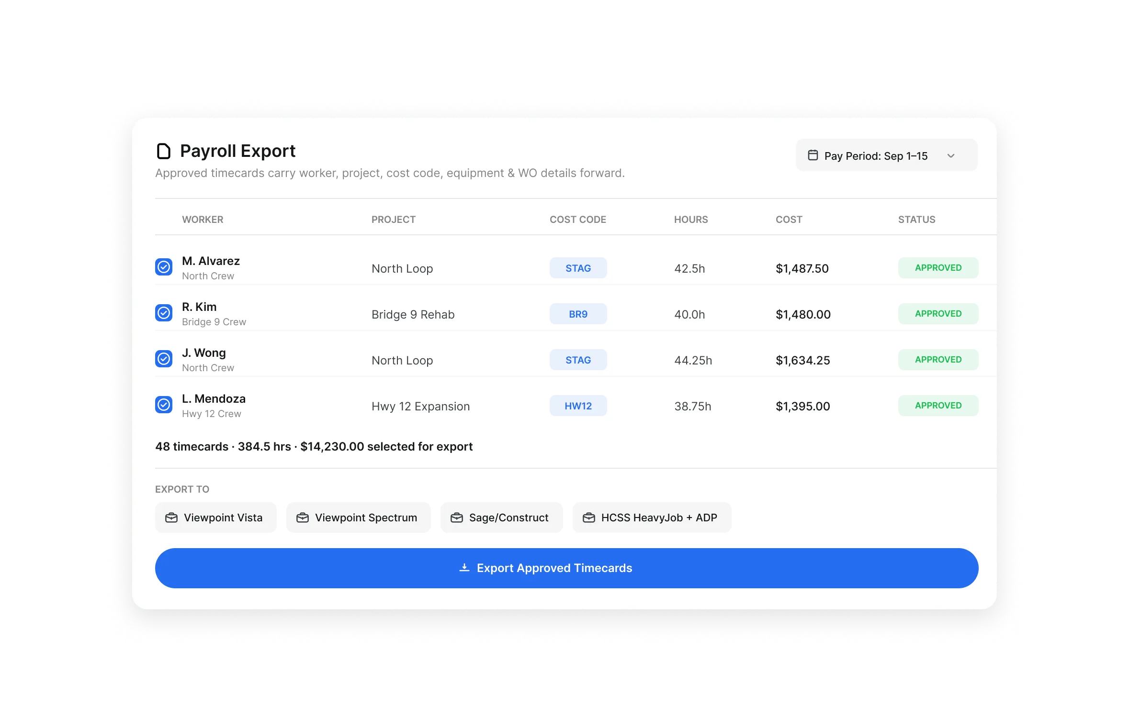Click APPROVED badge for L. Mendoza
The width and height of the screenshot is (1130, 727).
pos(938,406)
